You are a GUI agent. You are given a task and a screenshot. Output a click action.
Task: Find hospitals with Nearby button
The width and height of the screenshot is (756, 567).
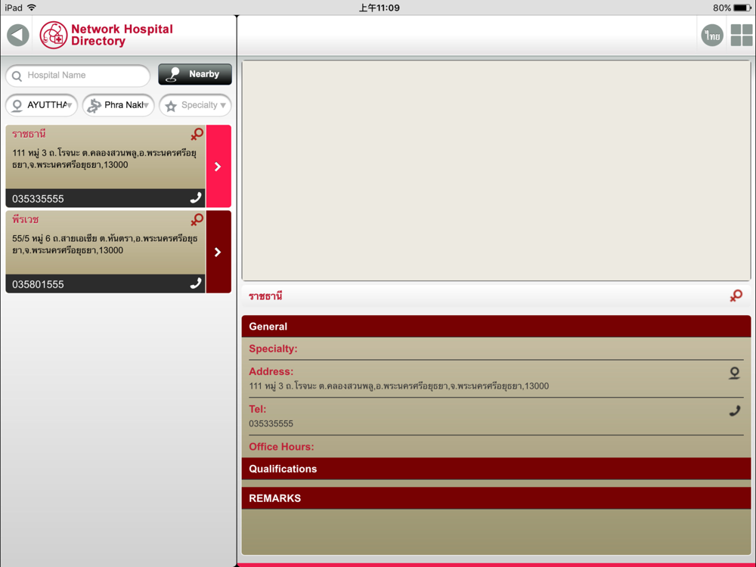click(x=195, y=74)
